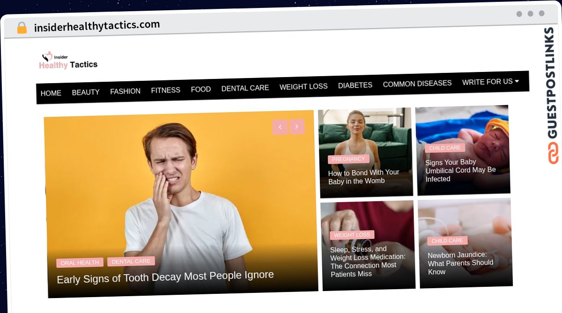Open Newborn Jaundice article link

pyautogui.click(x=460, y=263)
